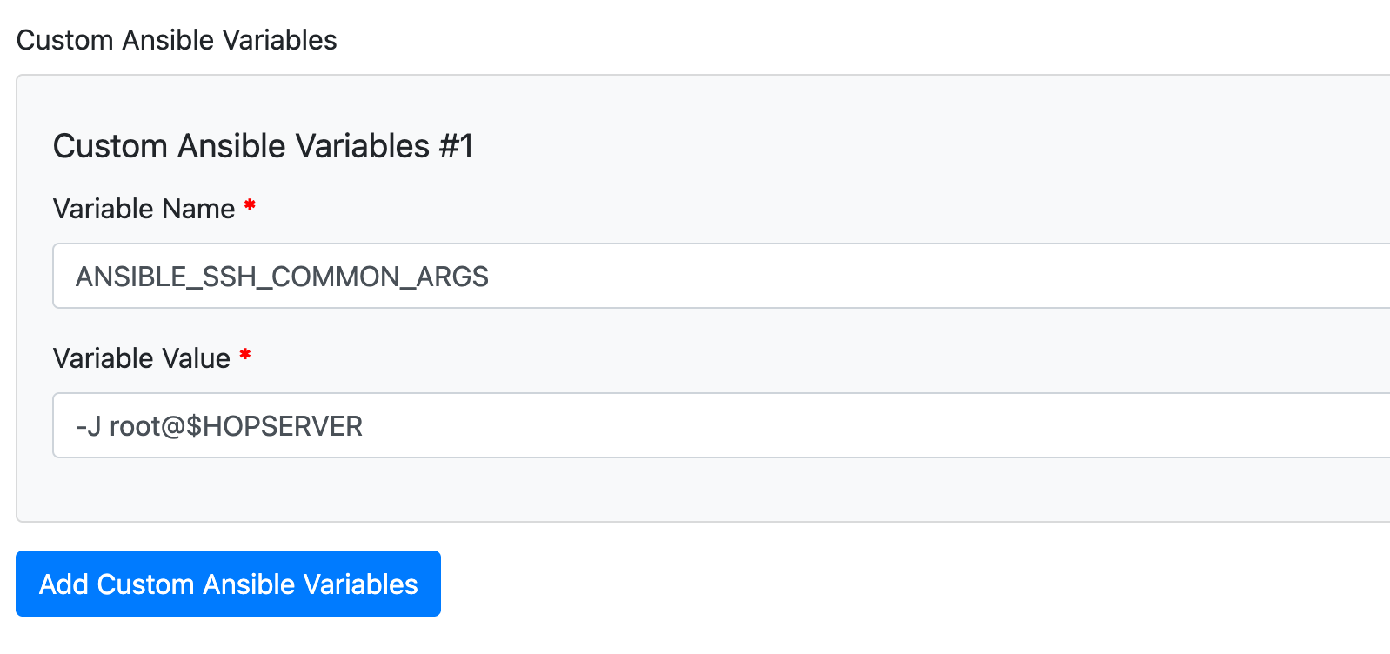This screenshot has height=654, width=1390.
Task: Click the red asterisk beside Variable Name
Action: pyautogui.click(x=250, y=206)
